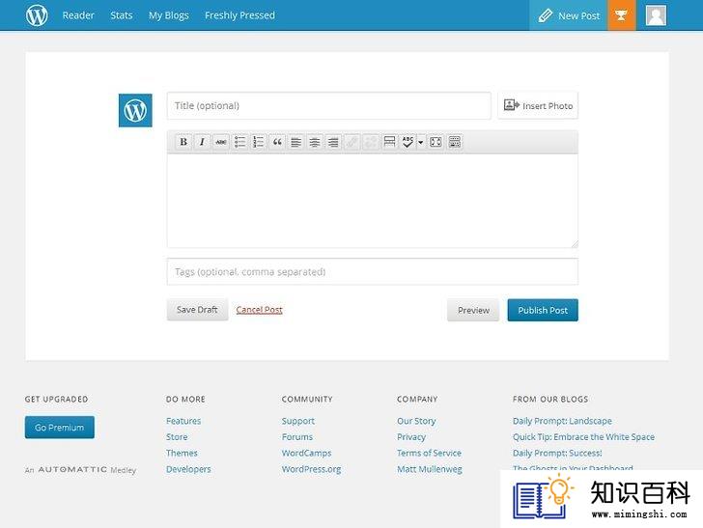Viewport: 703px width, 528px height.
Task: Open Daily Prompt: Landscape blog post
Action: point(562,421)
